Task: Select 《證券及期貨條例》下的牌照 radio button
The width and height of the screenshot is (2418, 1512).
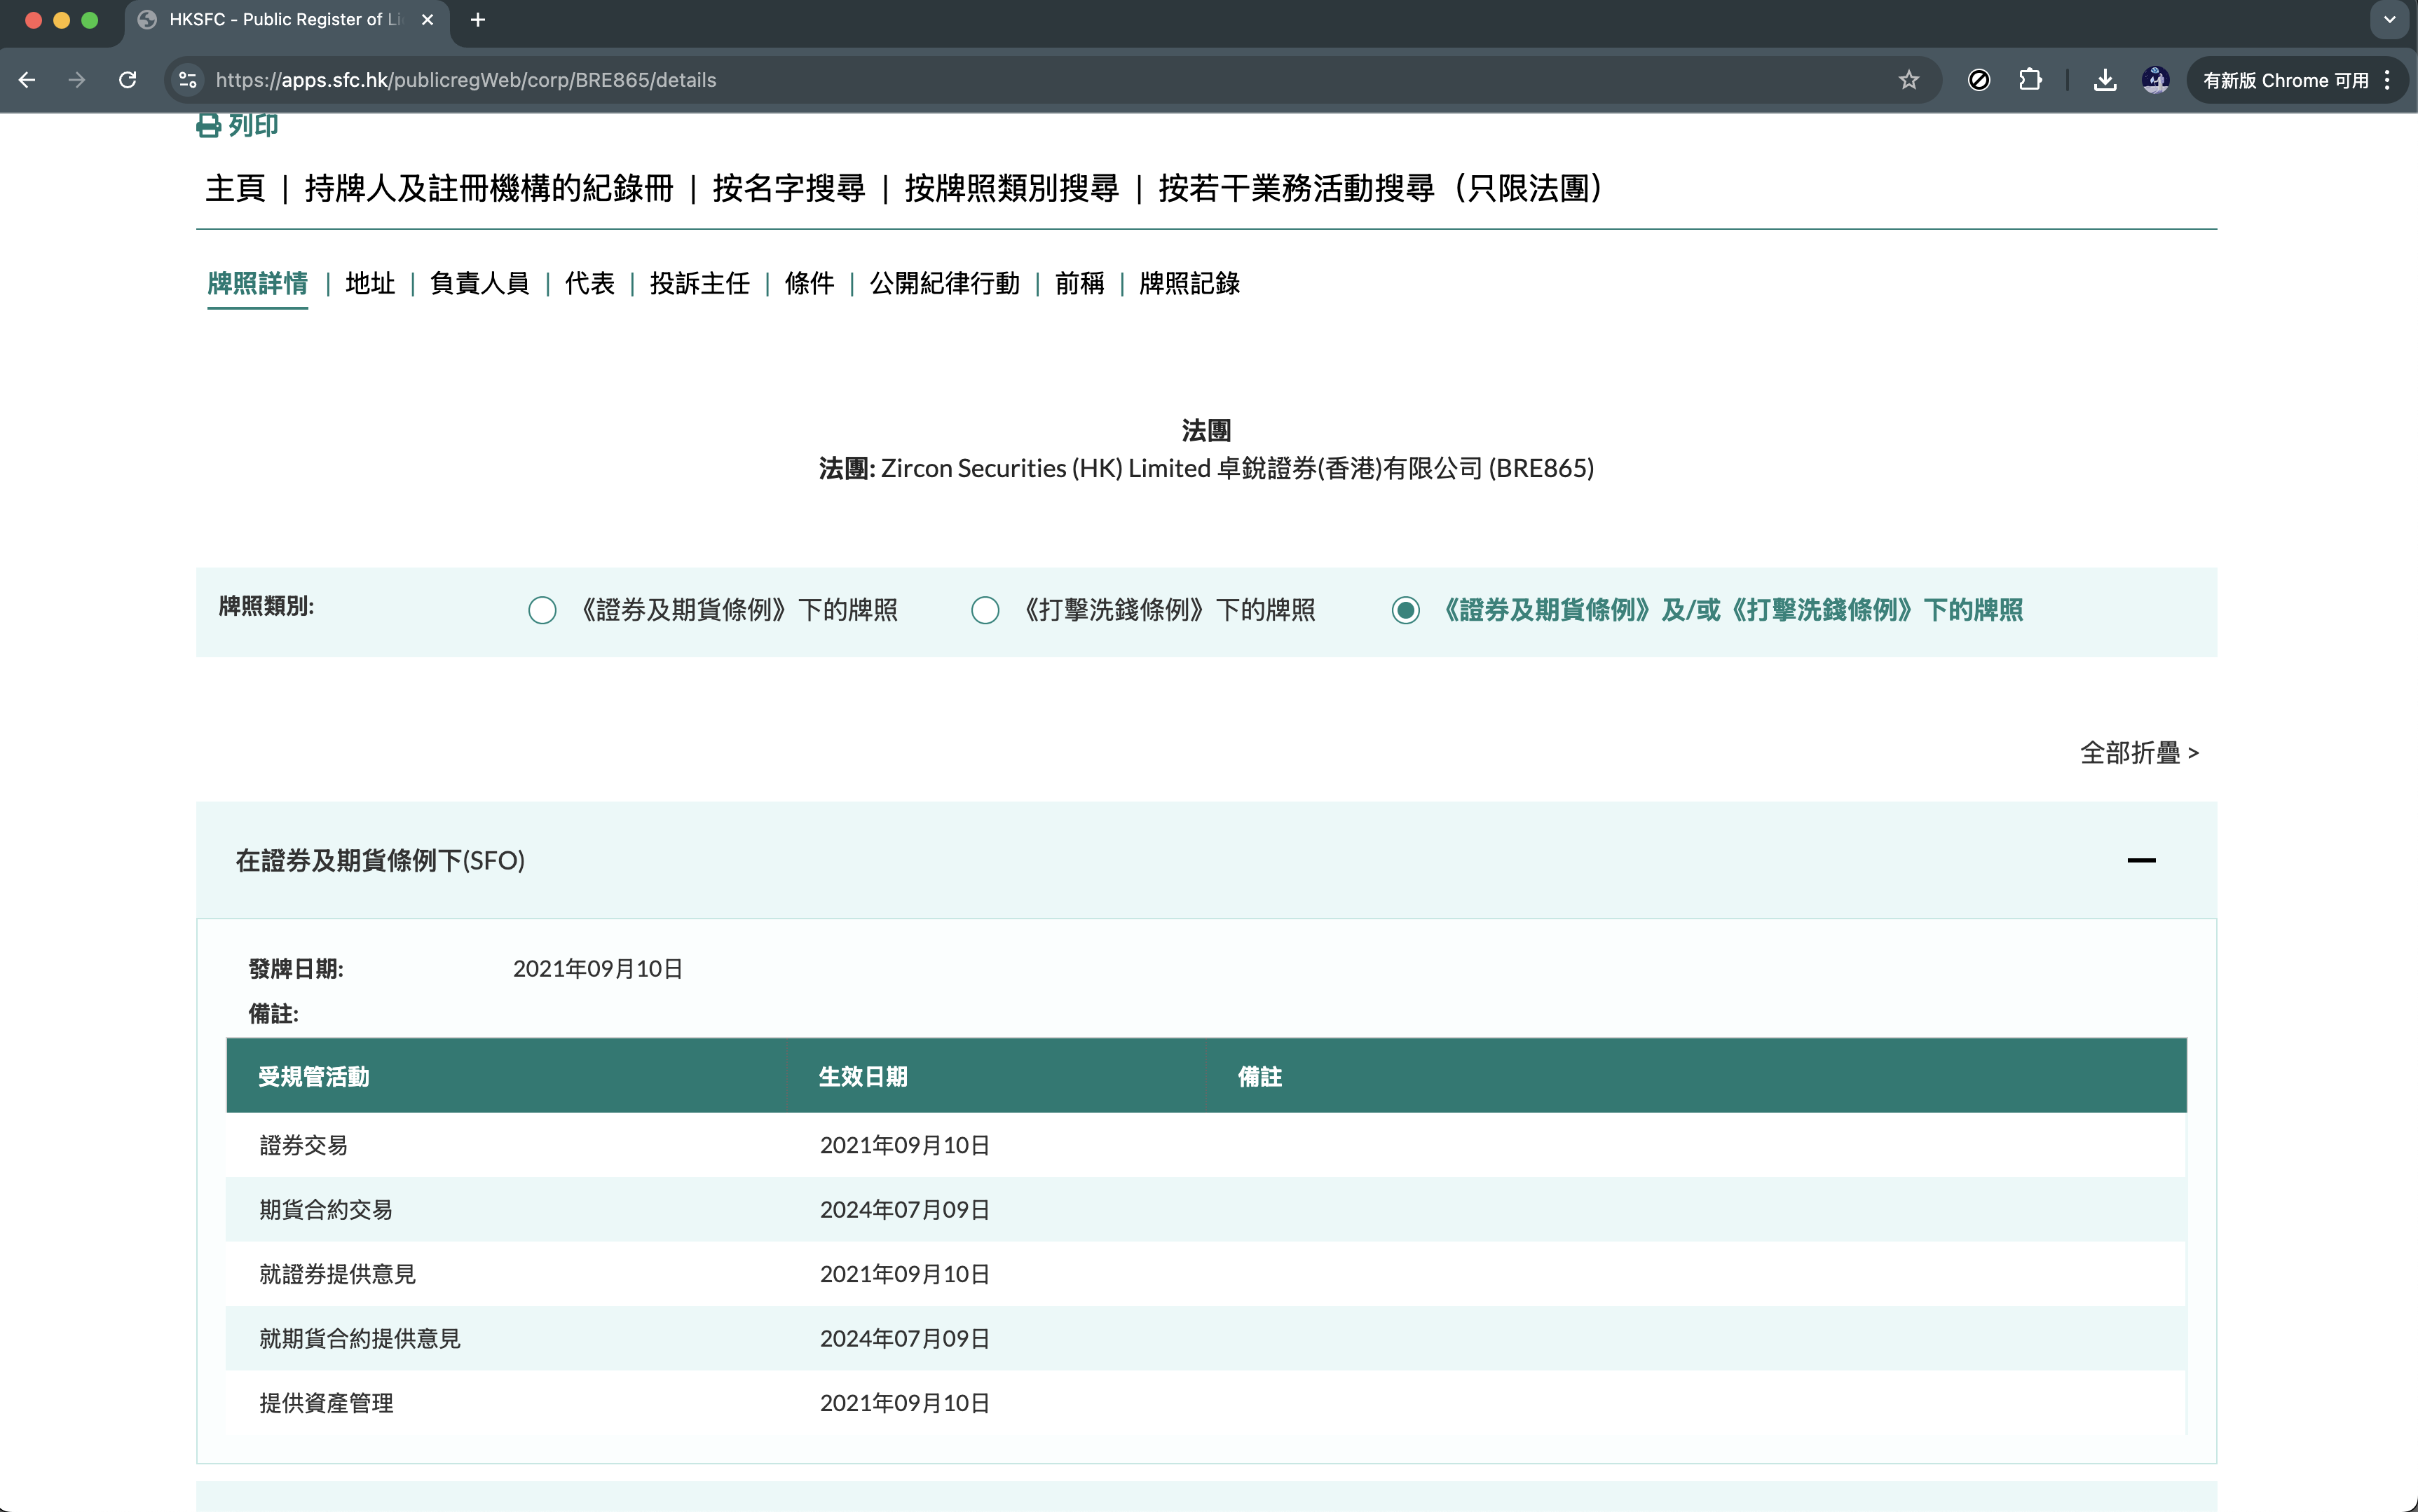Action: pyautogui.click(x=542, y=610)
